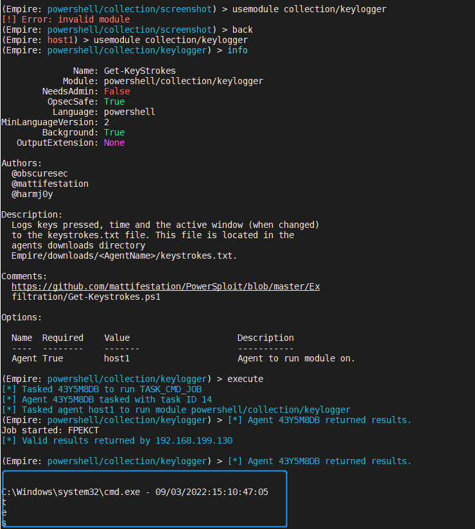Click the author '@mattifestation'
Image resolution: width=475 pixels, height=529 pixels.
tap(50, 184)
